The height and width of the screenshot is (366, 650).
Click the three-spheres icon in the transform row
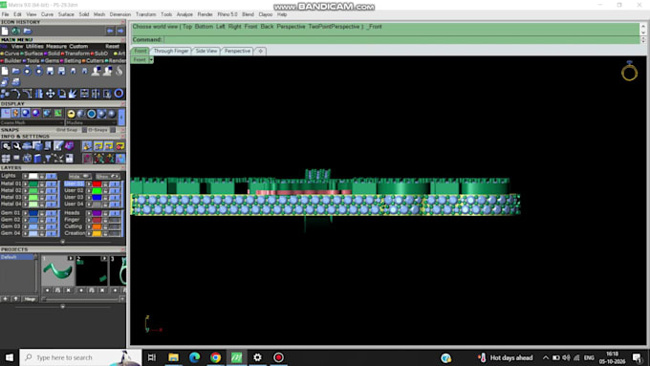(x=5, y=94)
